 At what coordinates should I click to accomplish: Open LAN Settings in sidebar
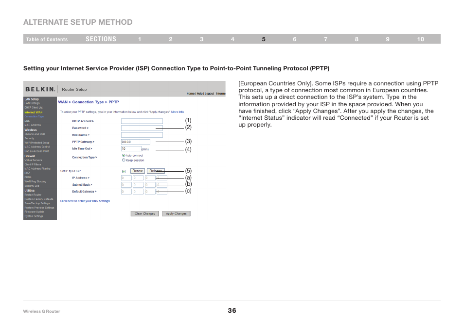click(32, 103)
